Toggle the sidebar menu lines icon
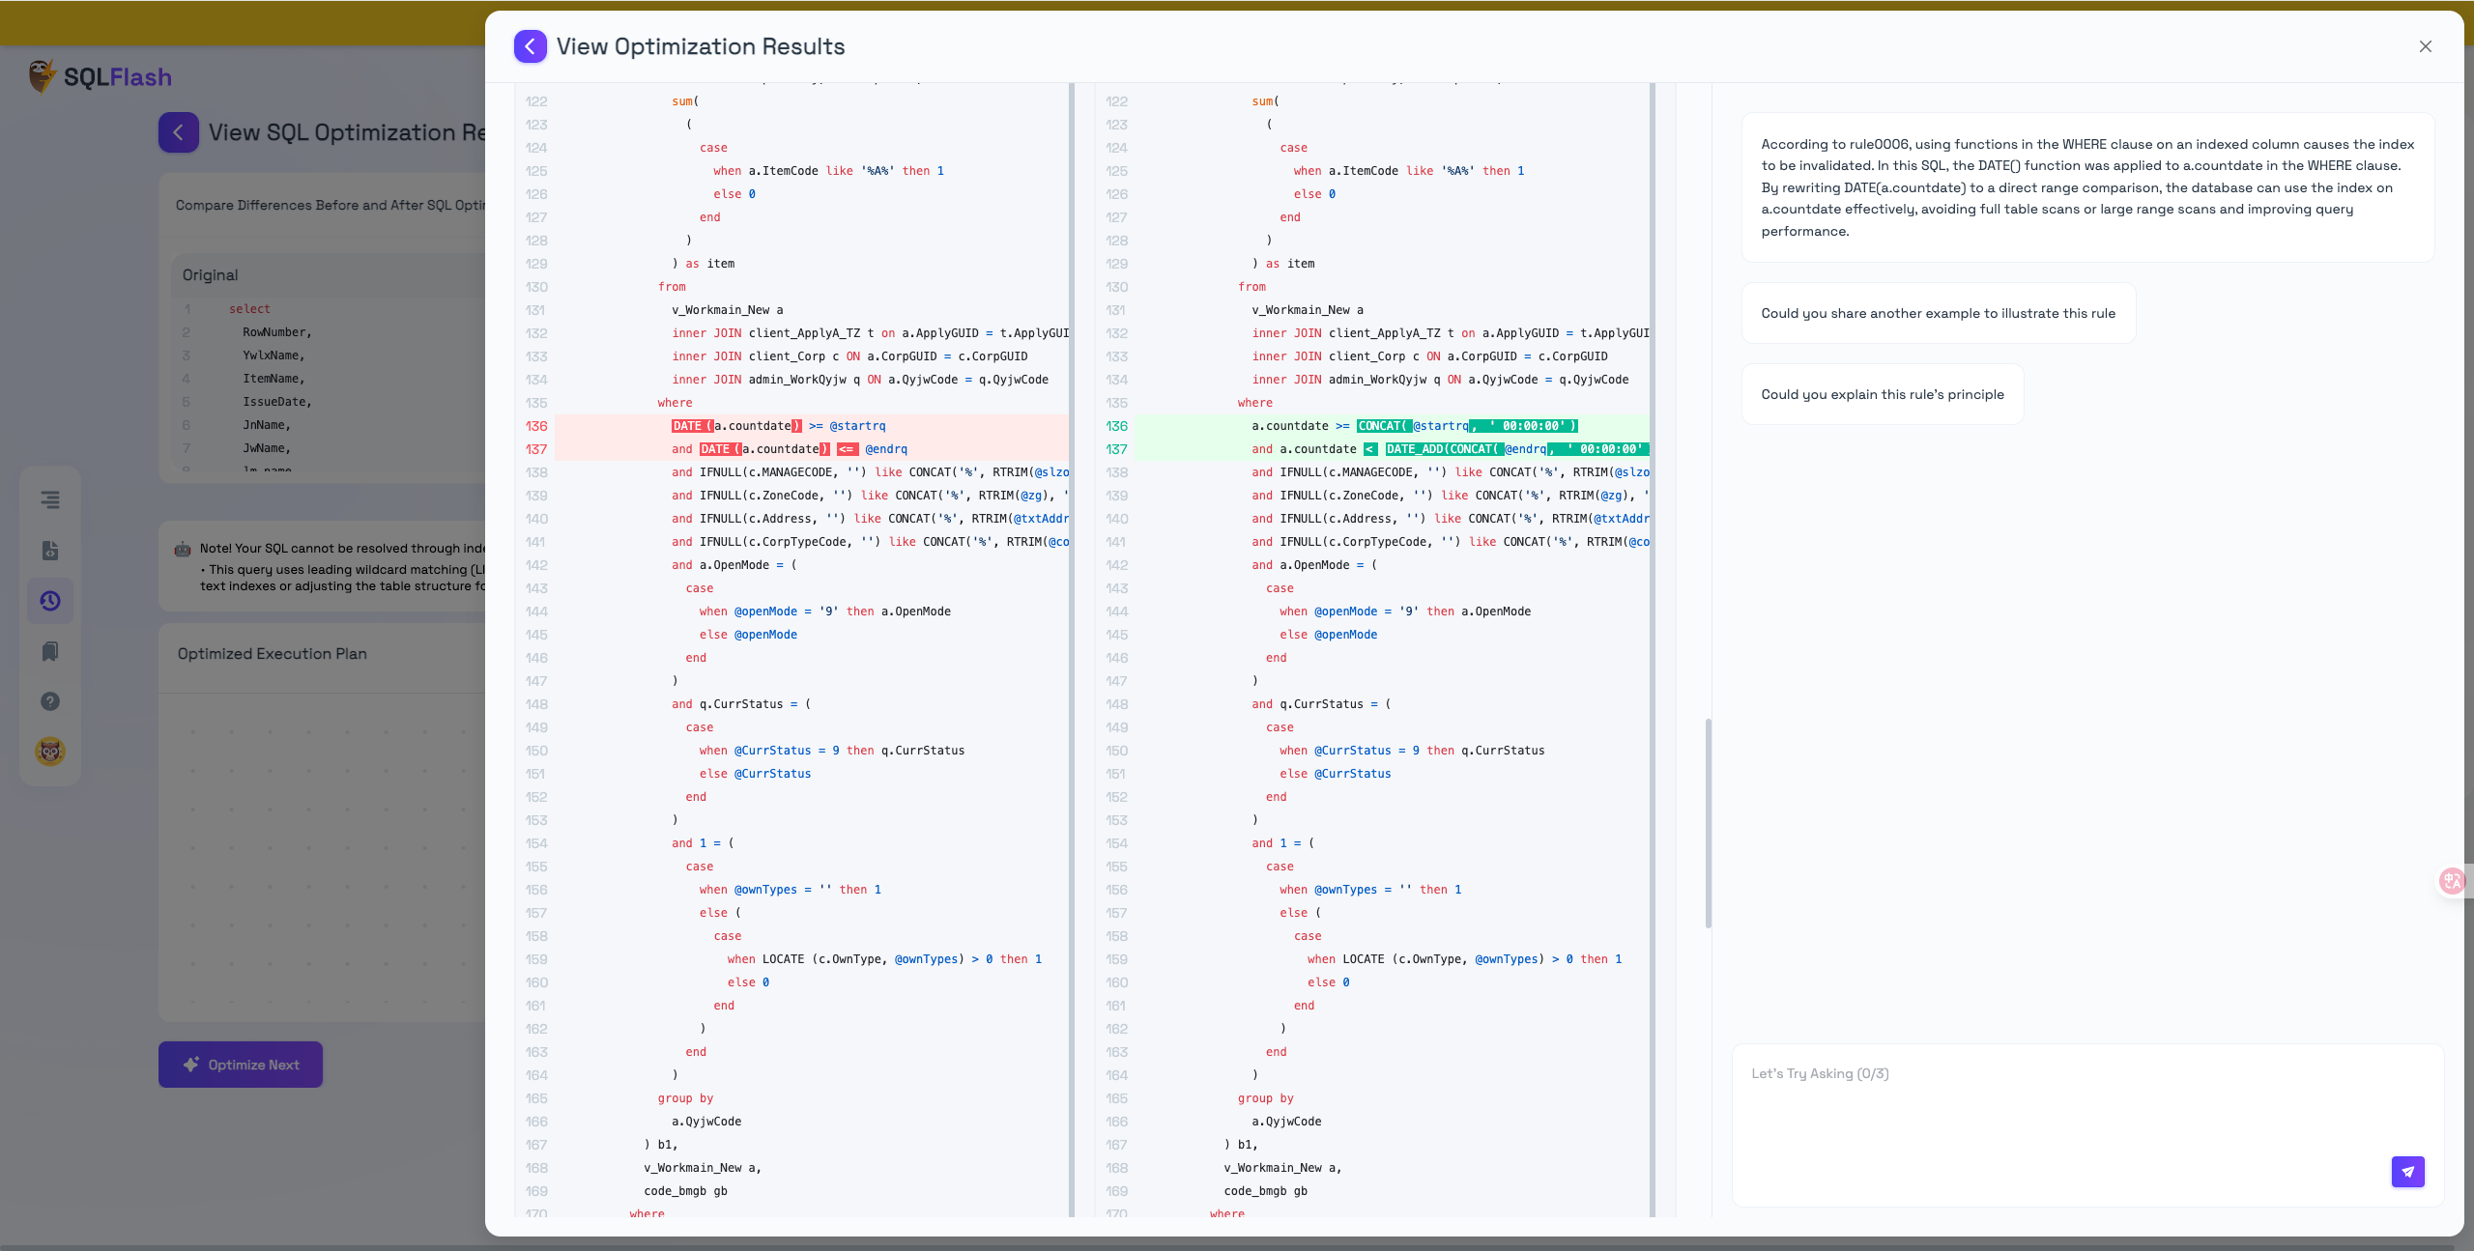This screenshot has width=2474, height=1251. point(50,499)
